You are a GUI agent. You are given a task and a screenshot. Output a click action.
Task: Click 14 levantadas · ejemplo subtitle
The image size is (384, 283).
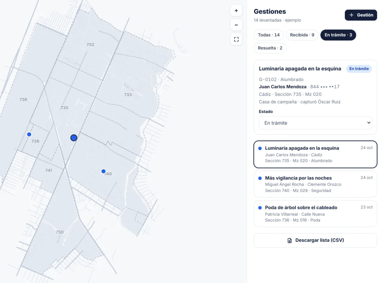pos(277,20)
